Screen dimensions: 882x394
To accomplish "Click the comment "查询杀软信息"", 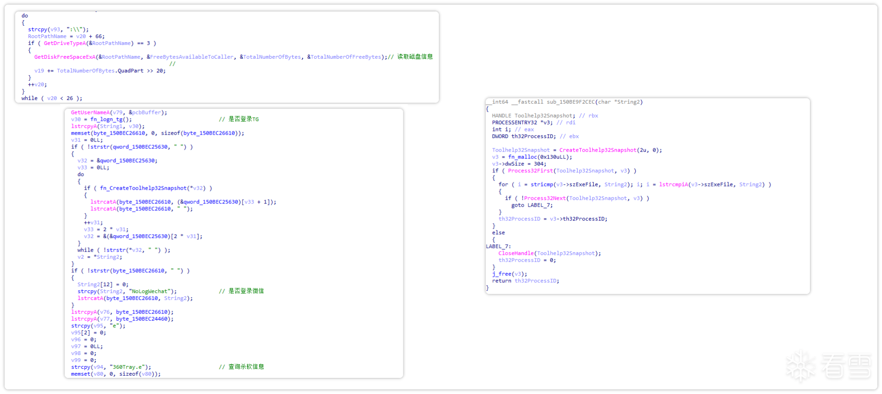I will point(246,367).
